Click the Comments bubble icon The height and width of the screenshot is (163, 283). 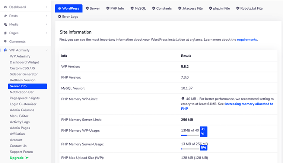[5, 41]
